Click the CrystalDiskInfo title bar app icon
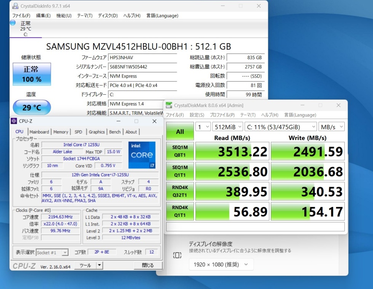 point(15,6)
